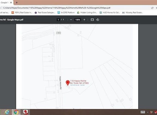This screenshot has width=157, height=115.
Task: Rotate the PDF counterclockwise
Action: 98,20
